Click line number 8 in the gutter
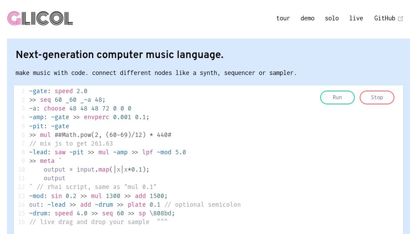Image resolution: width=417 pixels, height=234 pixels. [x=23, y=152]
